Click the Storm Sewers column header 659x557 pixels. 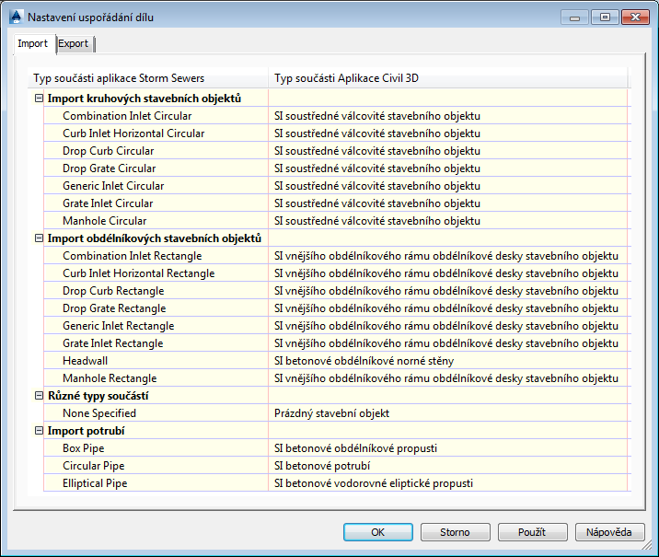[148, 78]
